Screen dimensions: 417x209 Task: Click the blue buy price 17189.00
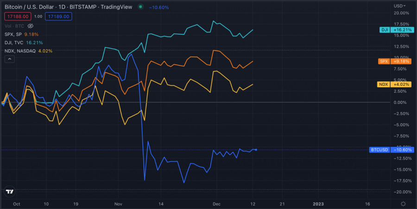pos(58,16)
